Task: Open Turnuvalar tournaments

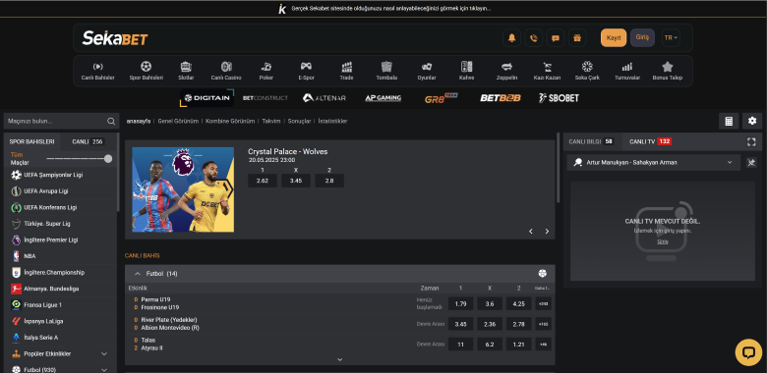Action: (627, 72)
